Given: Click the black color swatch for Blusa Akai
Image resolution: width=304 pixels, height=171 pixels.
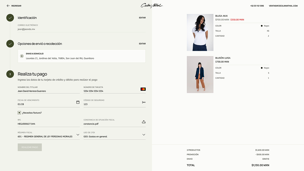Looking at the screenshot, I should [x=261, y=26].
